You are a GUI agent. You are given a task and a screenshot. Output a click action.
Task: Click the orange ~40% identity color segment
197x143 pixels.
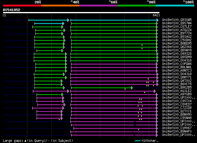(x=60, y=6)
